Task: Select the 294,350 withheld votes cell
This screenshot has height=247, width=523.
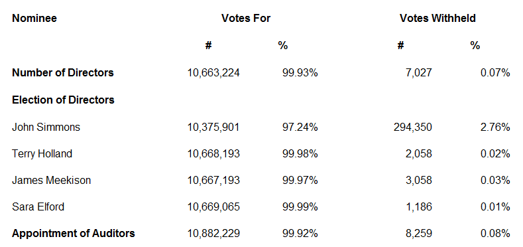Action: (413, 127)
